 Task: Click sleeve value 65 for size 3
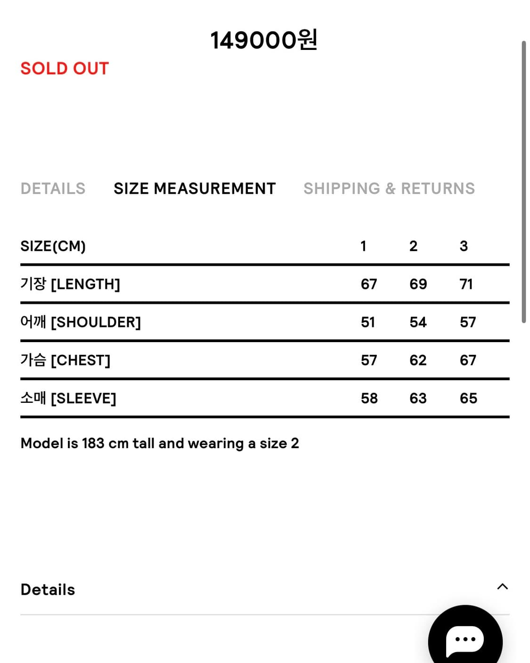click(x=468, y=399)
